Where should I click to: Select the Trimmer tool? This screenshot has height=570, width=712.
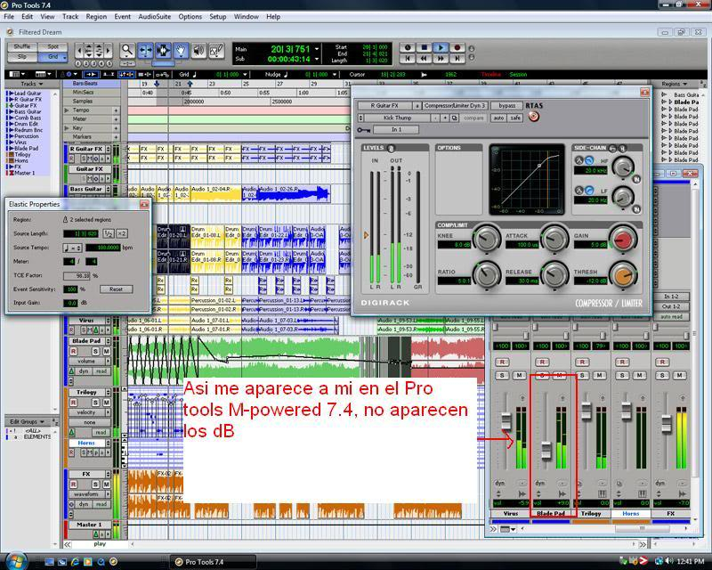145,50
